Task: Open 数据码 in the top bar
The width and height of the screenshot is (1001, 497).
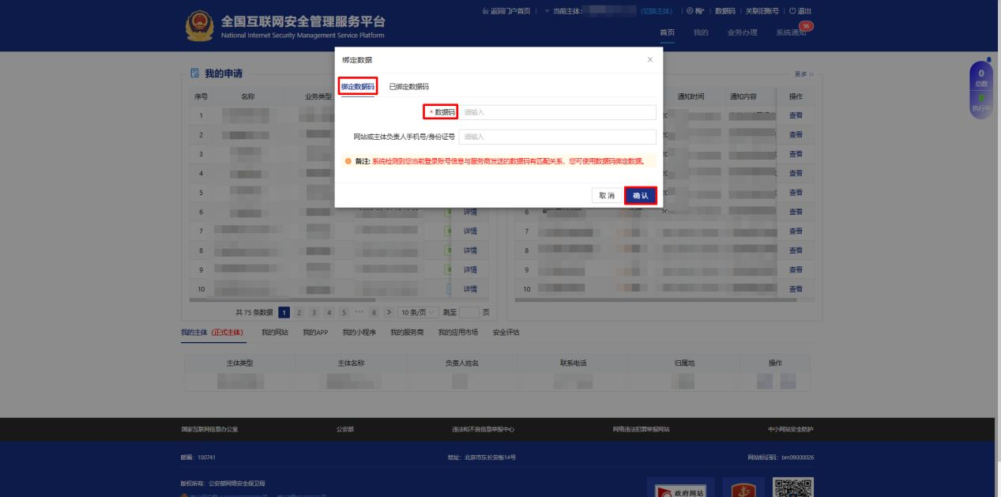Action: click(724, 11)
